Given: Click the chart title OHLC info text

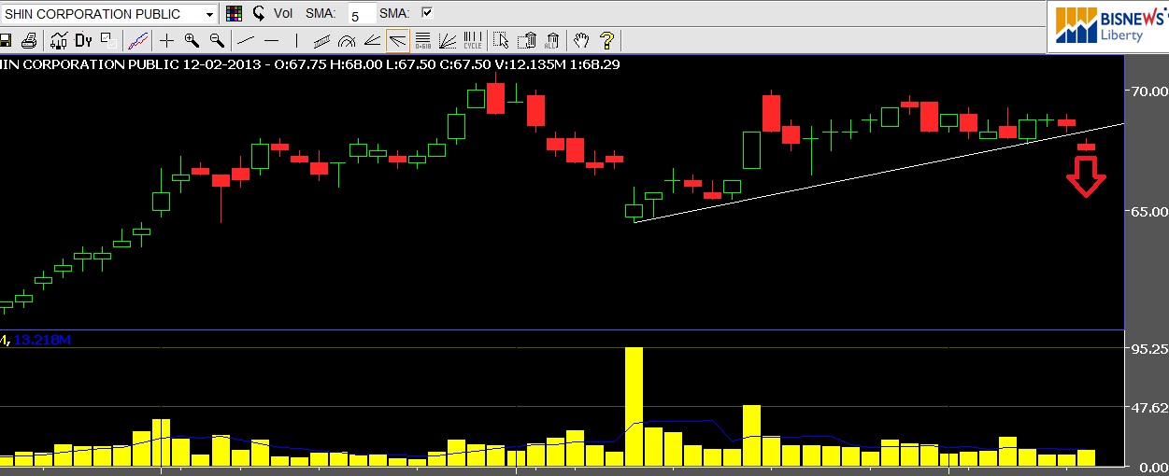Looking at the screenshot, I should pos(309,64).
